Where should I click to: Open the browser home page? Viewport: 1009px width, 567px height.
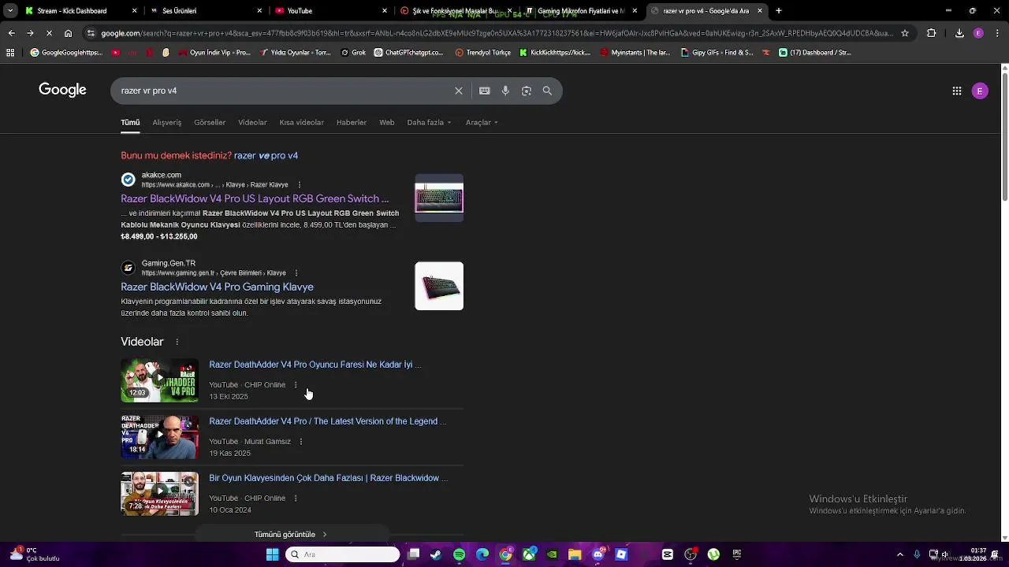click(x=68, y=33)
